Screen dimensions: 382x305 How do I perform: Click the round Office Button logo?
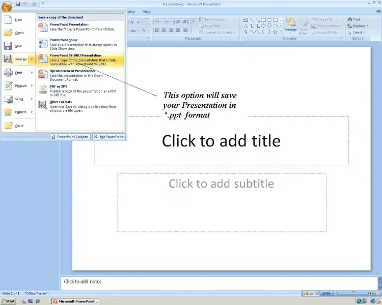[x=7, y=6]
